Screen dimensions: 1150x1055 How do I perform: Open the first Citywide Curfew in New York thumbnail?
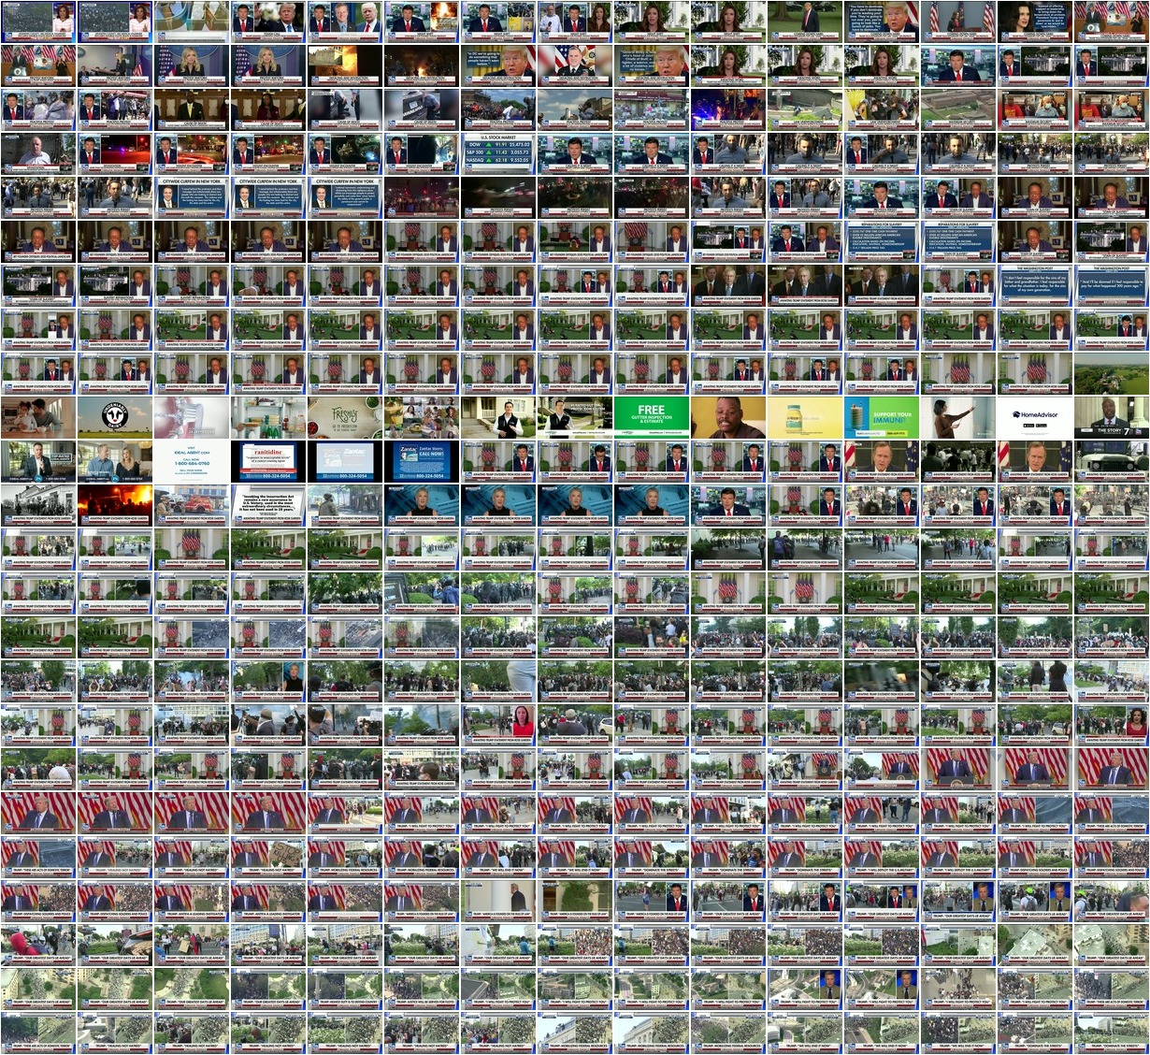tap(192, 197)
